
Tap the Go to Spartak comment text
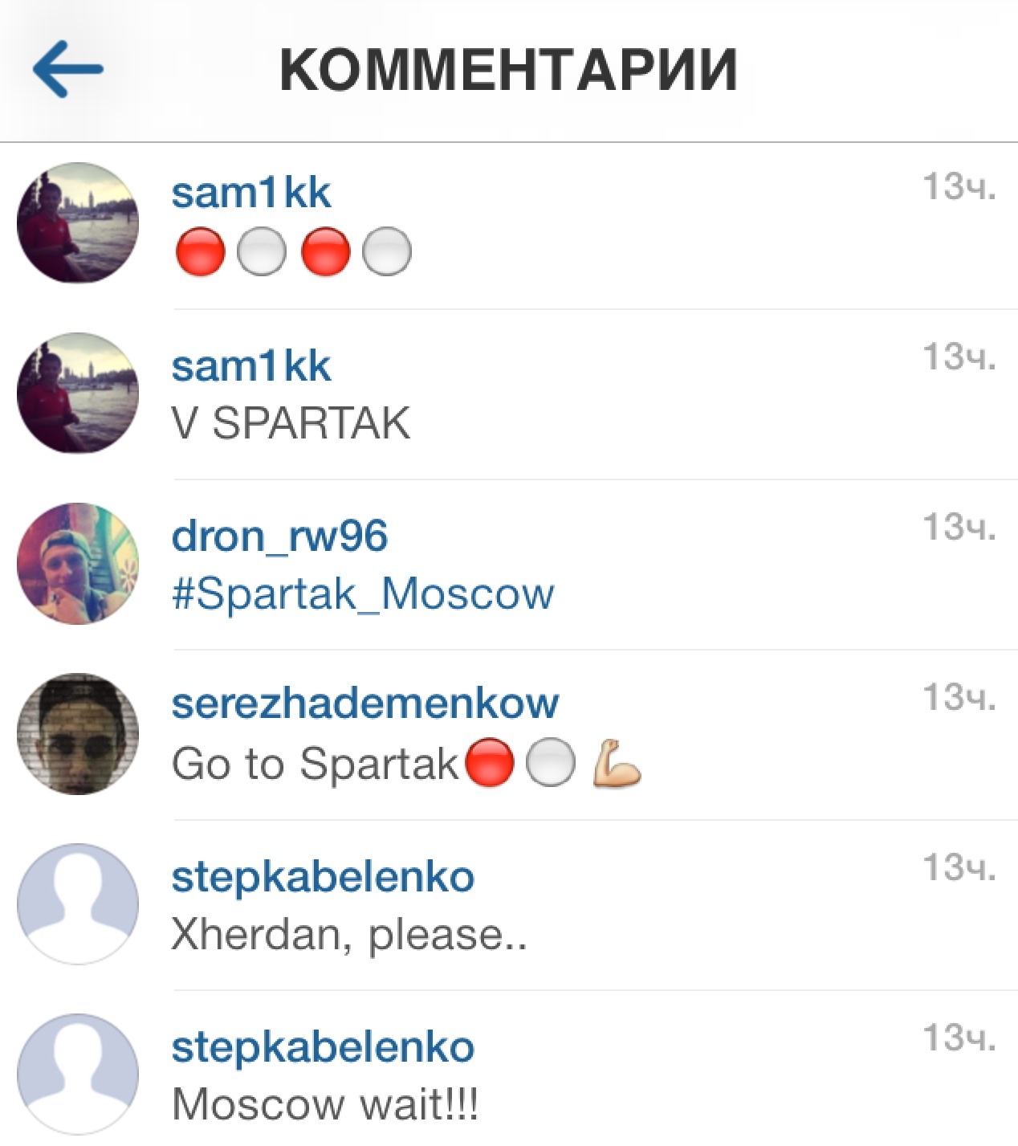tap(315, 764)
